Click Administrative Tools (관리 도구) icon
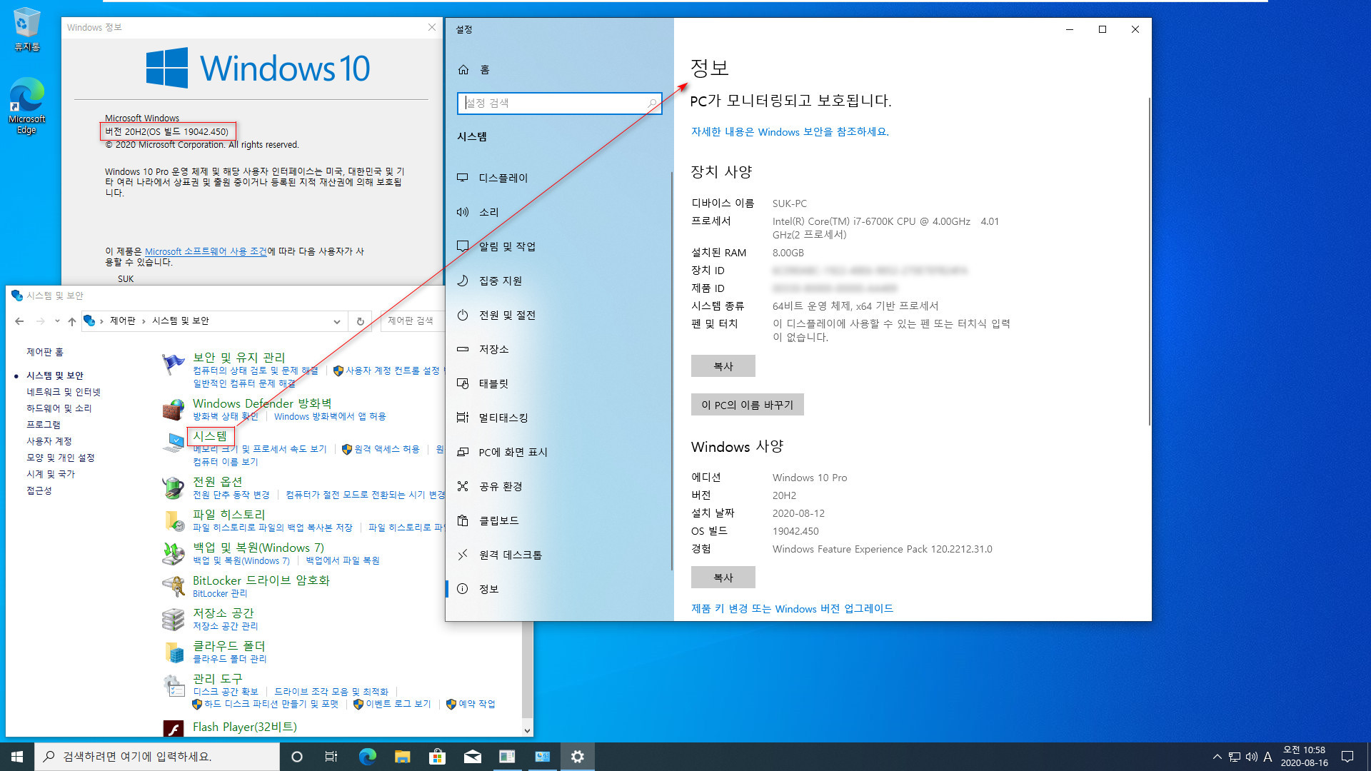This screenshot has height=771, width=1371. point(173,685)
